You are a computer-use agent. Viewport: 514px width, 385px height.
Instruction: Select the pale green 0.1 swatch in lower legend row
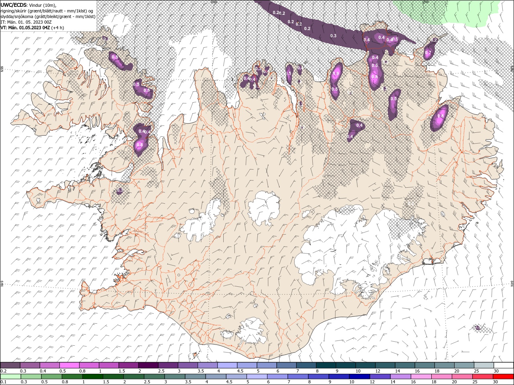coord(11,377)
